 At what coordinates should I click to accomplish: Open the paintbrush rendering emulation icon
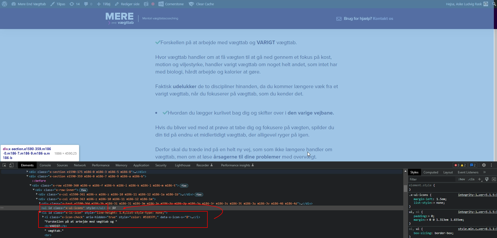click(x=487, y=179)
